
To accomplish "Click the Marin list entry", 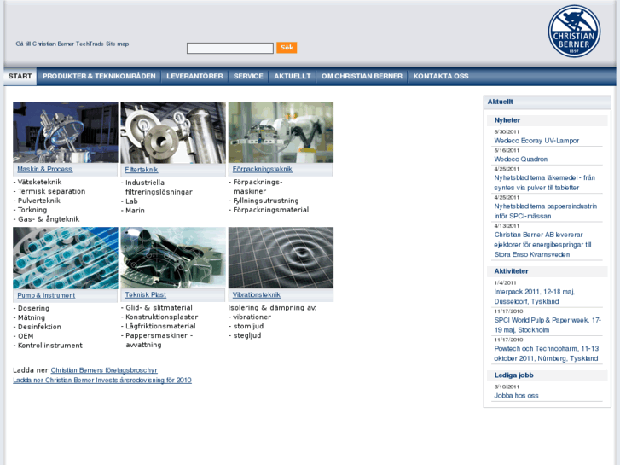I will coord(135,211).
